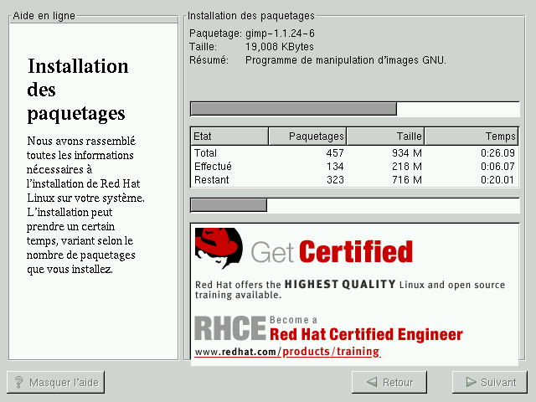Click the right arrow icon on Suivant

point(468,383)
